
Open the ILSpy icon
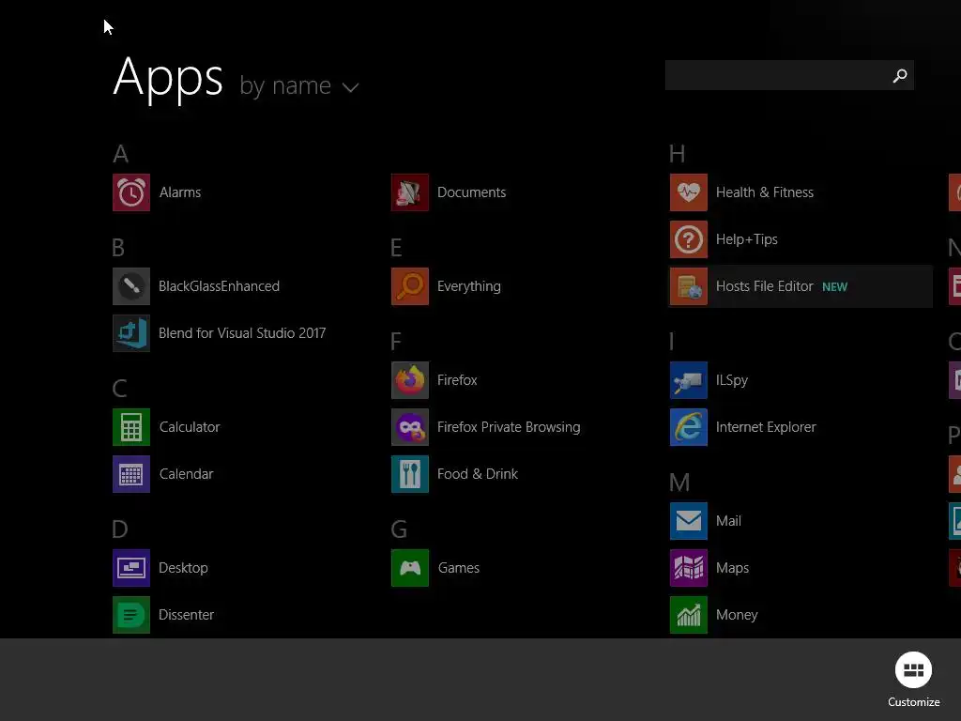[689, 380]
